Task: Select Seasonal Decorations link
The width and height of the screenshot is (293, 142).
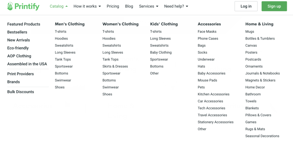Action: tap(262, 136)
